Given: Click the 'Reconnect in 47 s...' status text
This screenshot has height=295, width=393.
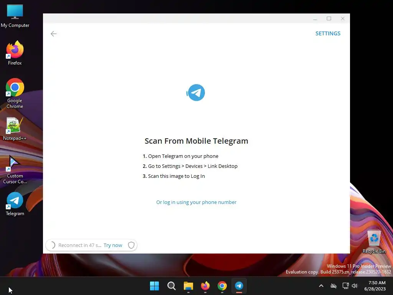Looking at the screenshot, I should coord(80,245).
